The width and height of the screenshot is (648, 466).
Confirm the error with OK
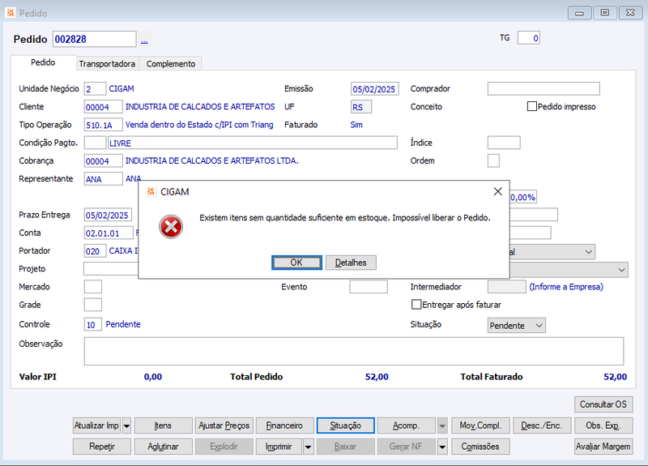pos(296,263)
